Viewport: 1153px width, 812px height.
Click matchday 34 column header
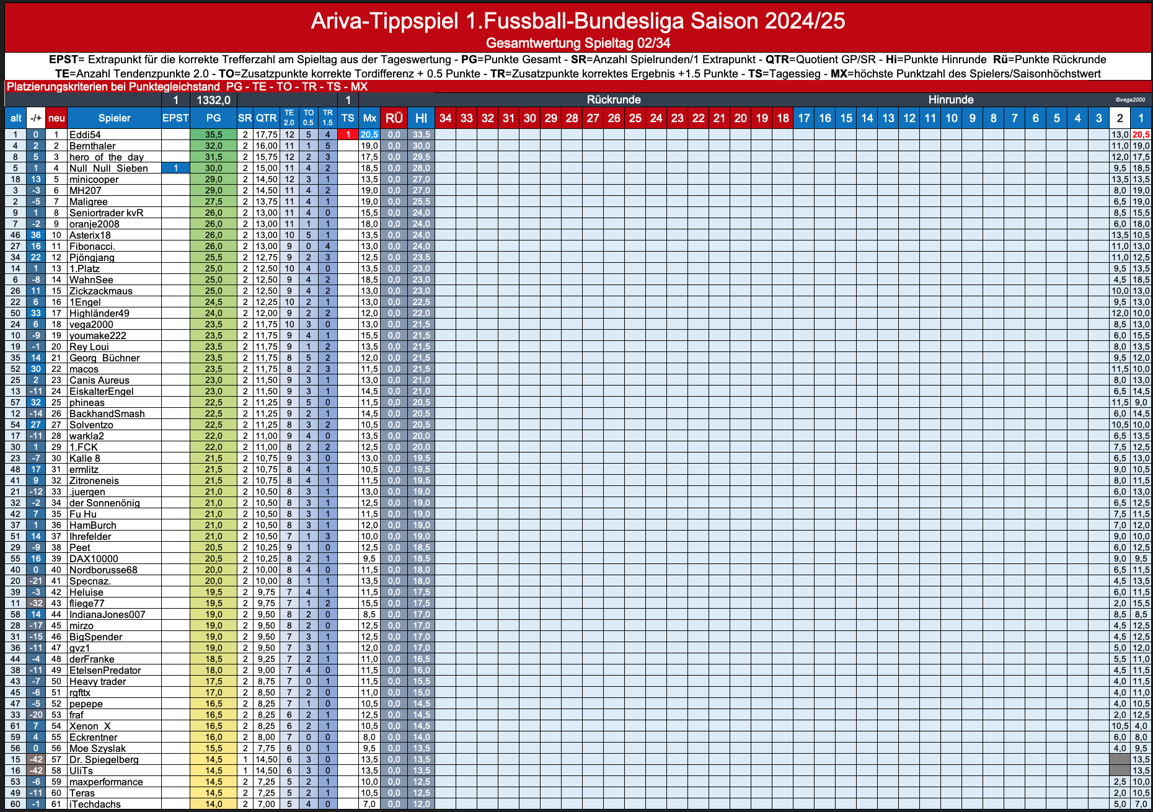pos(445,118)
